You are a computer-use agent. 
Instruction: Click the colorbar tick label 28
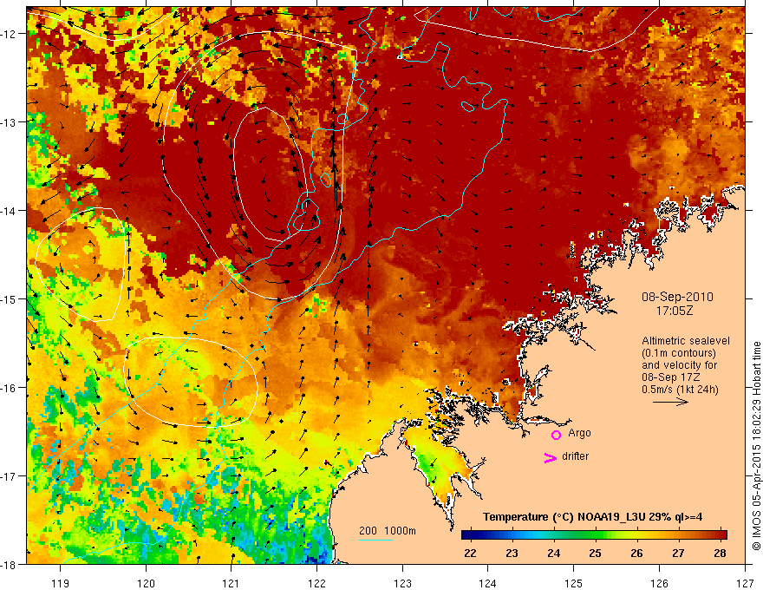(720, 553)
